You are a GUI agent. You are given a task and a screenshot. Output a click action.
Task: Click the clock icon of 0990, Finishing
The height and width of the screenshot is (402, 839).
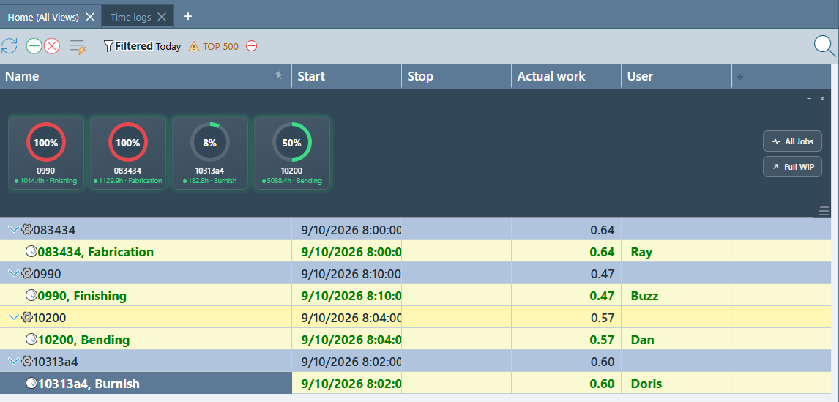(31, 295)
